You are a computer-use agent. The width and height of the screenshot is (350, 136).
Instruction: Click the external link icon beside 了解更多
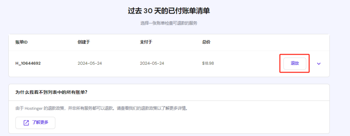pyautogui.click(x=26, y=123)
